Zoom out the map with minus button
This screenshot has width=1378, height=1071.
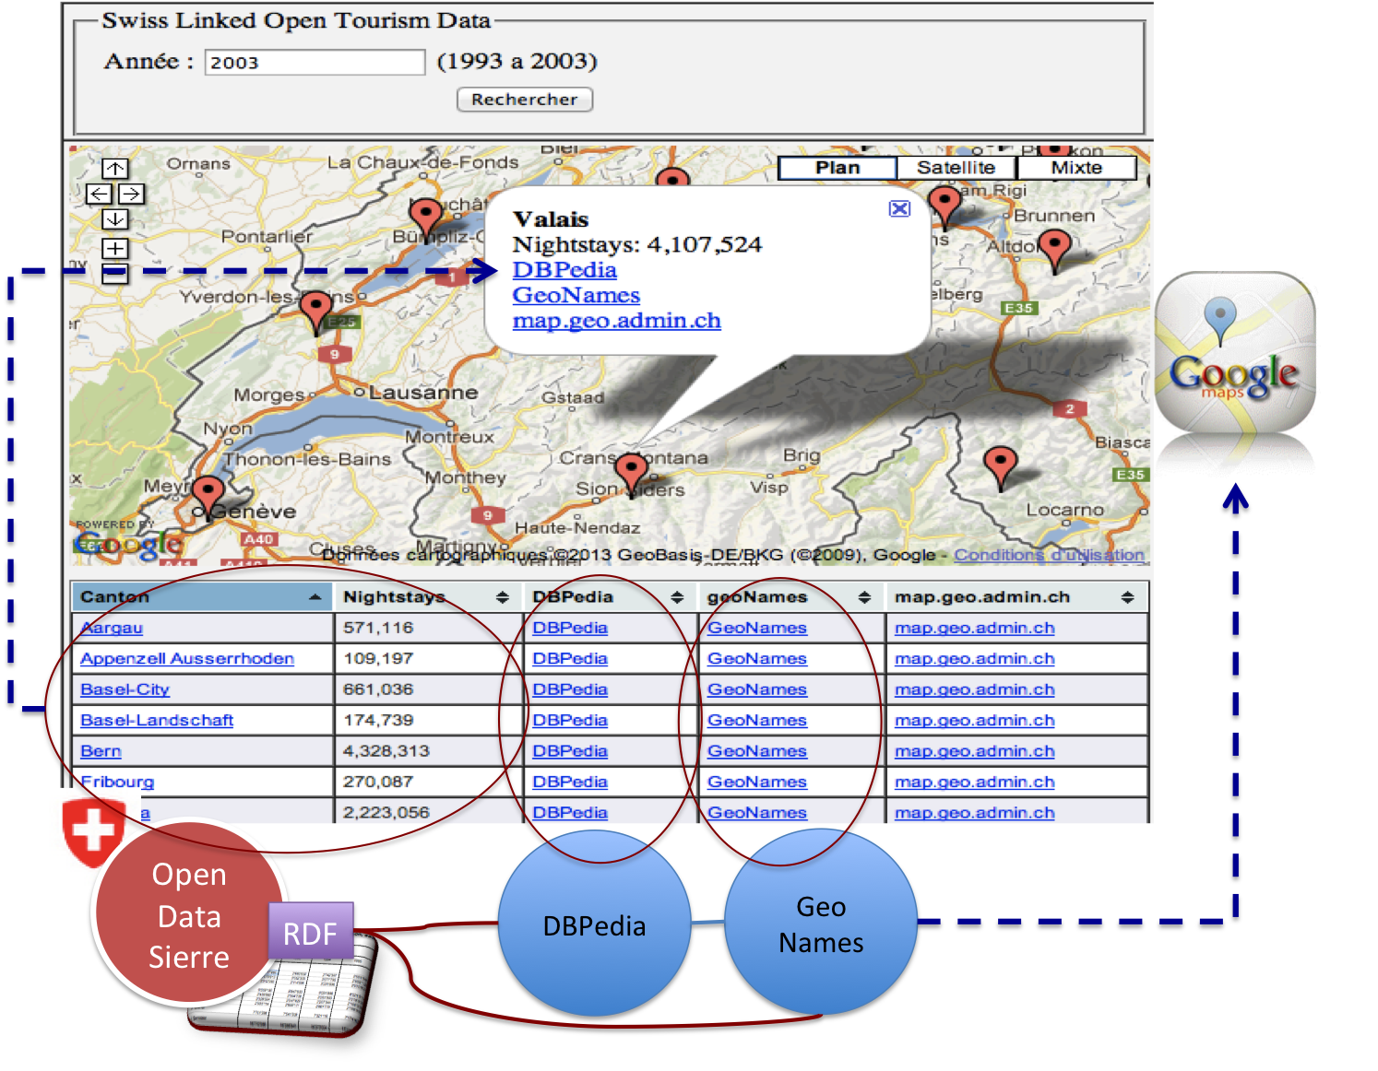(x=115, y=272)
